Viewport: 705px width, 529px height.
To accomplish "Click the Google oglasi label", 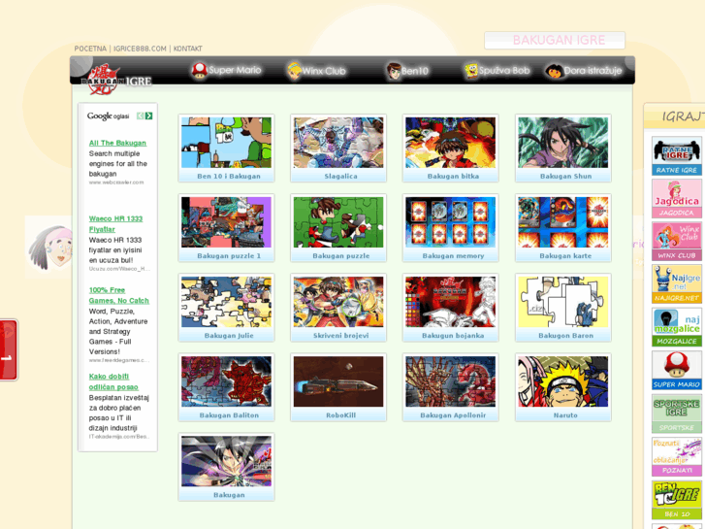I will (x=109, y=116).
